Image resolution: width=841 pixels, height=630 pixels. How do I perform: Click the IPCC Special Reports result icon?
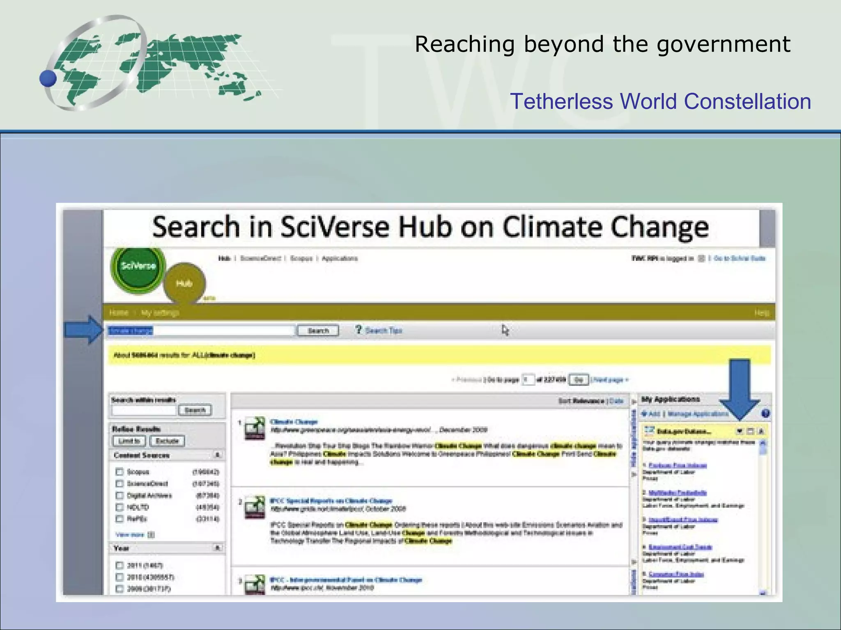[x=255, y=507]
